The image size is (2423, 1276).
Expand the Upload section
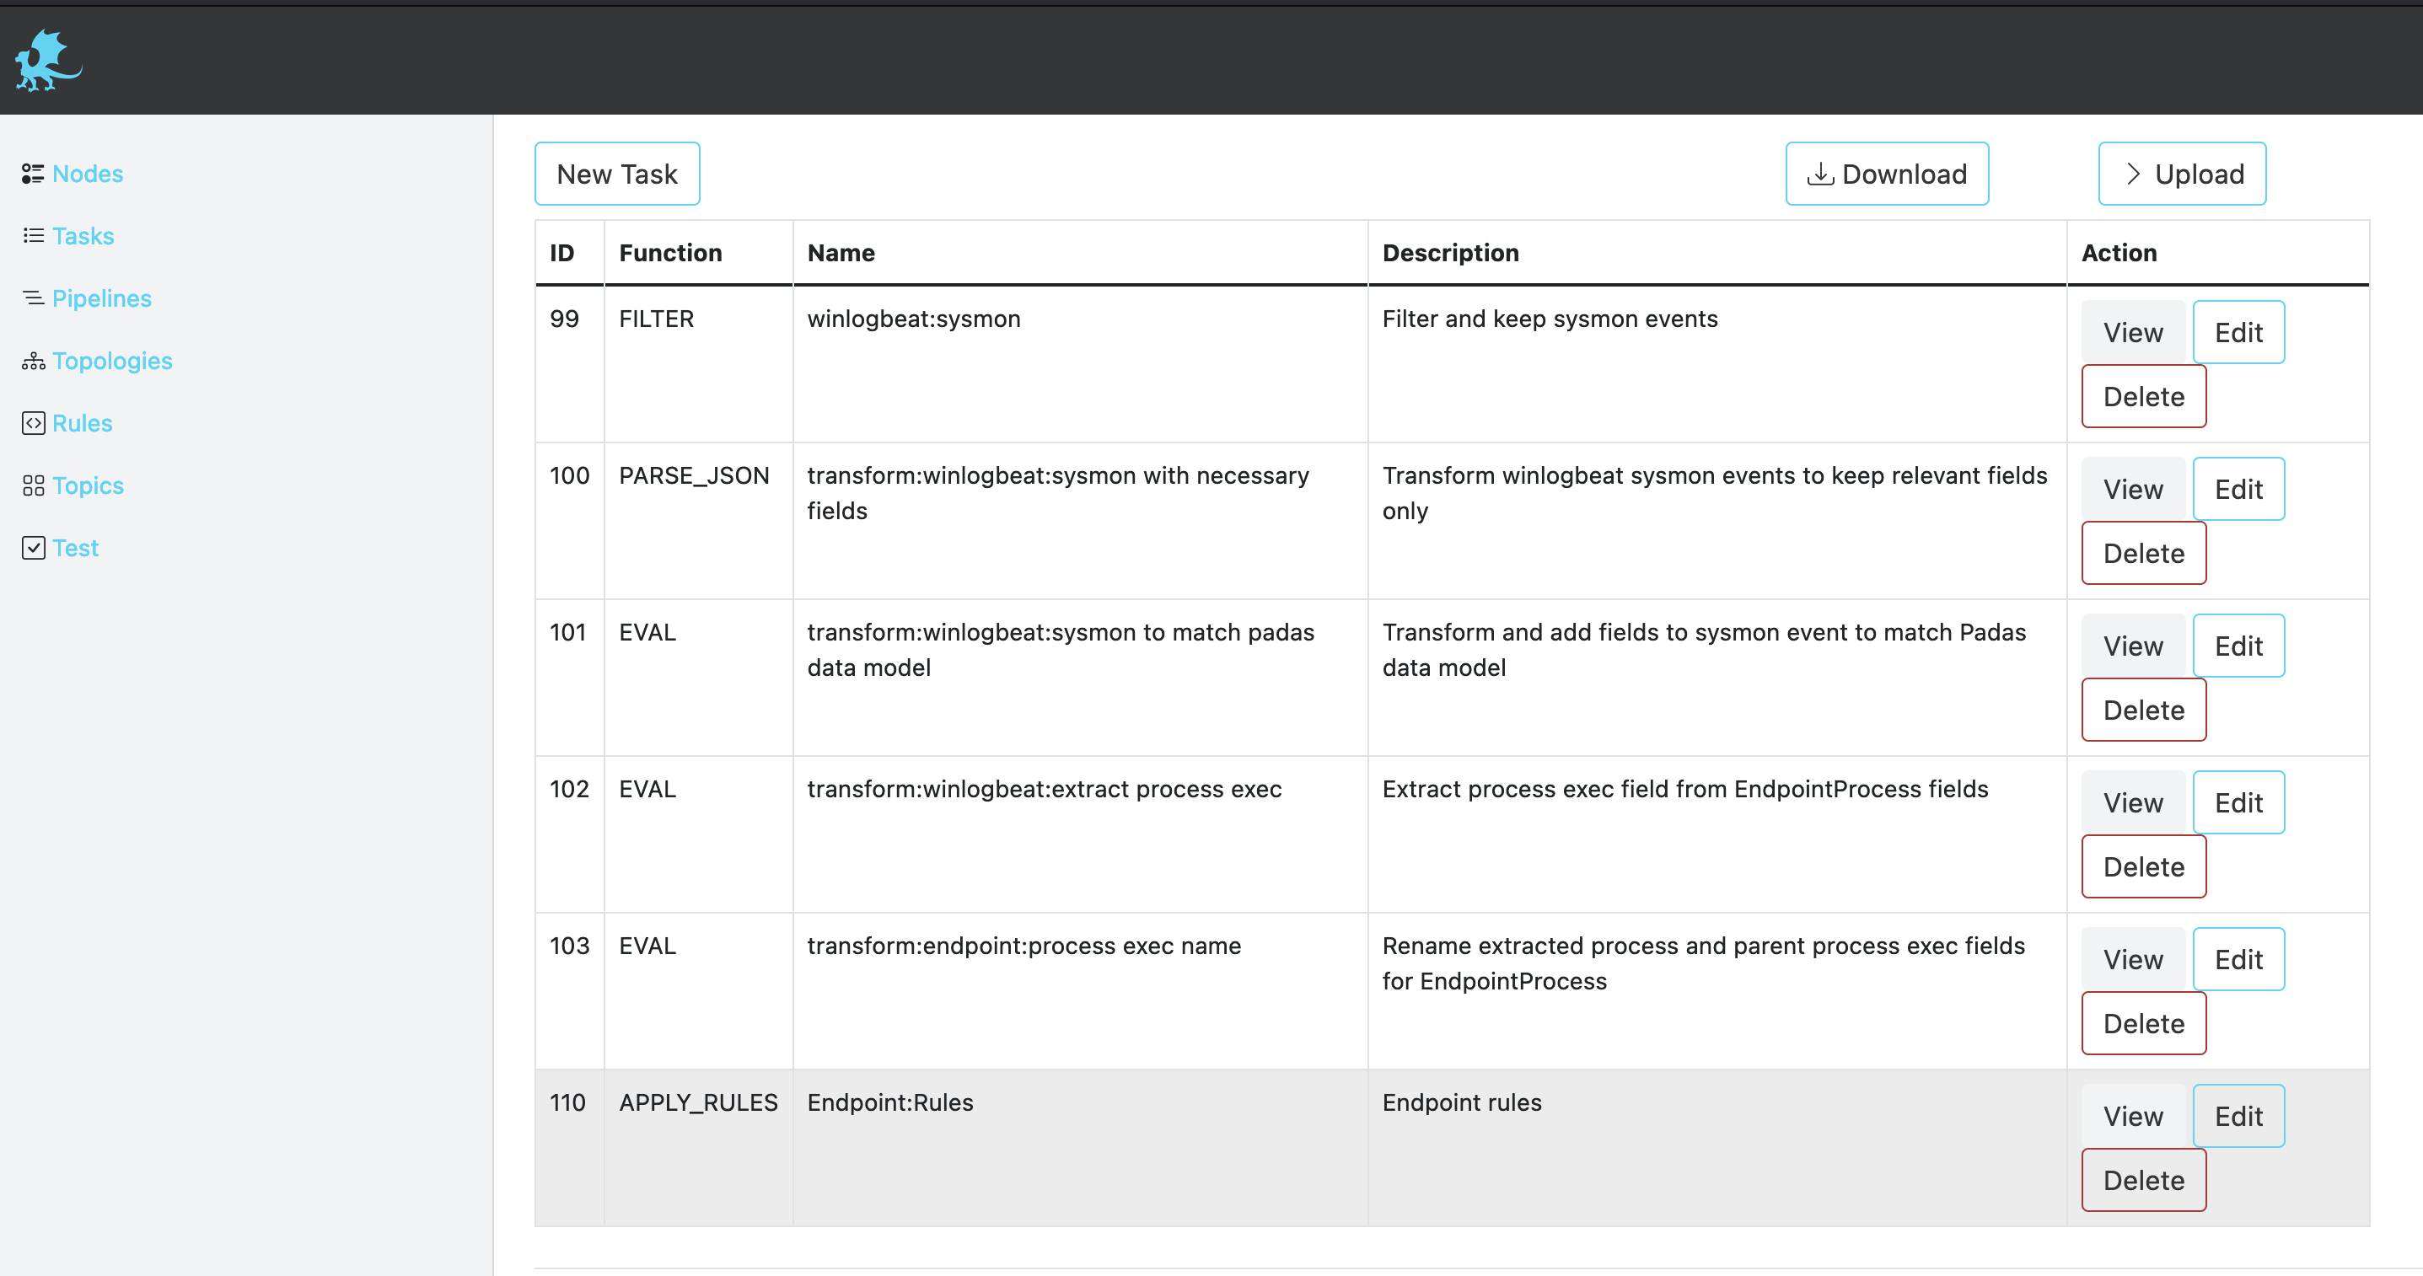click(2181, 174)
